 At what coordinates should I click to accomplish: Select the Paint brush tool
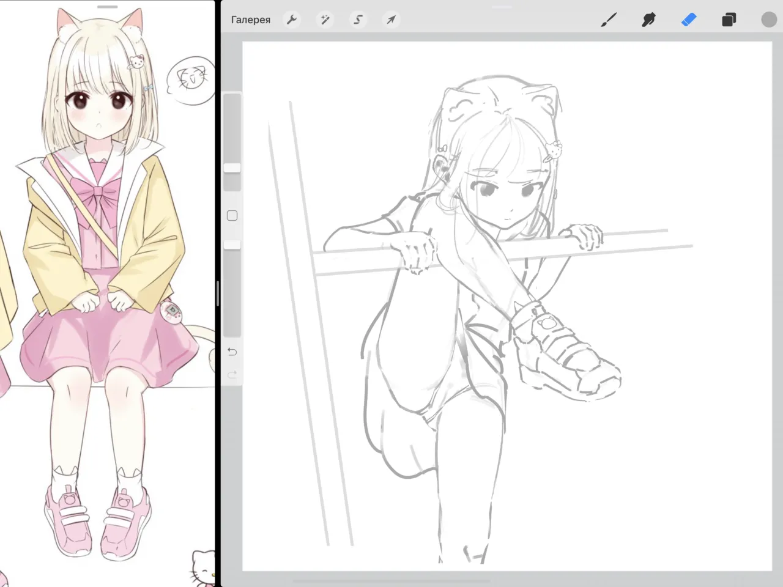pos(608,20)
